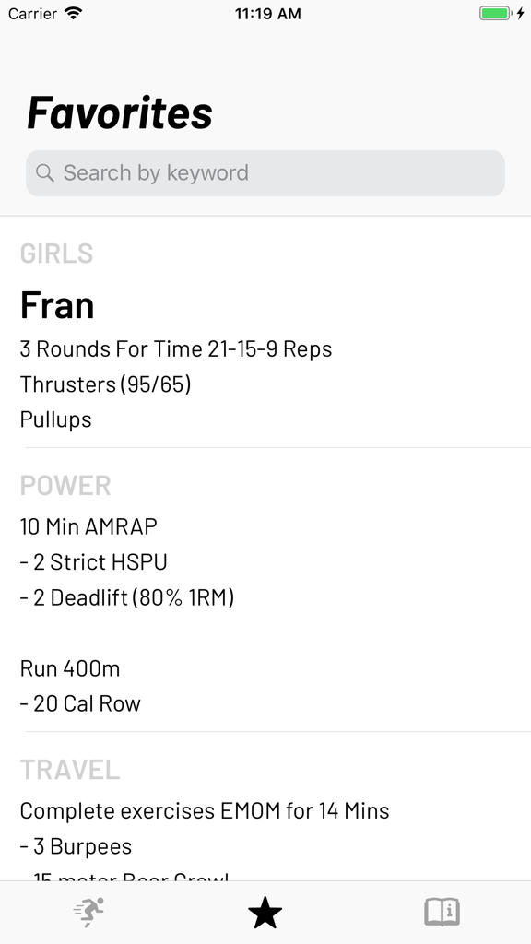Open the EMOM travel workout details
531x944 pixels.
coord(205,810)
